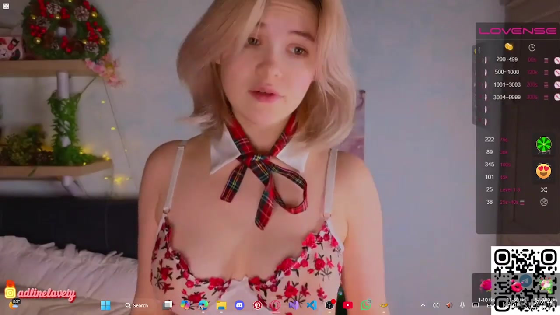Screen dimensions: 560x315
Task: Open the ESP input language switcher
Action: (x=490, y=305)
